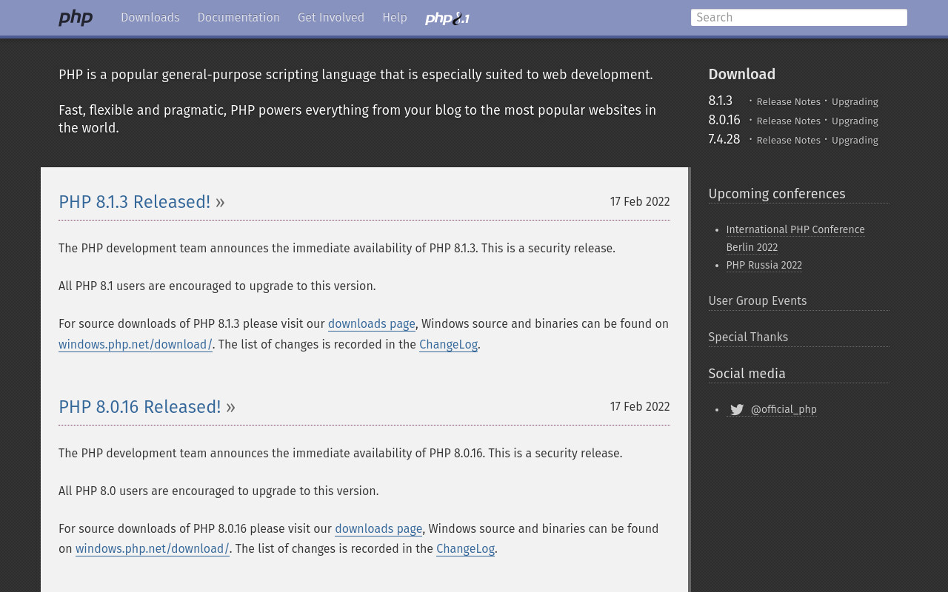The width and height of the screenshot is (948, 592).
Task: Open Release Notes for 7.4.28
Action: click(789, 141)
